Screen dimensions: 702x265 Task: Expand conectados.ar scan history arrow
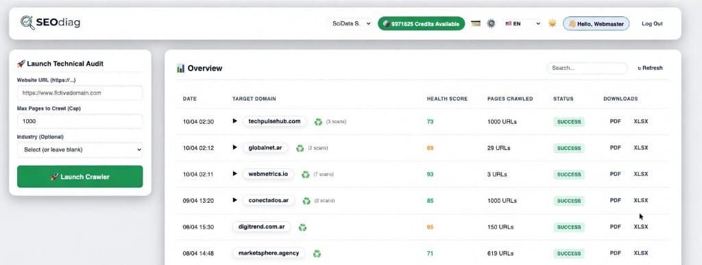point(234,200)
